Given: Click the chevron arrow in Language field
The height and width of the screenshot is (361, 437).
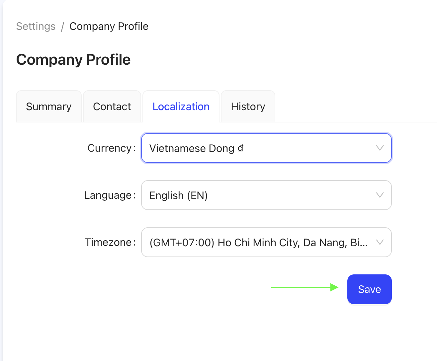Looking at the screenshot, I should pyautogui.click(x=380, y=195).
